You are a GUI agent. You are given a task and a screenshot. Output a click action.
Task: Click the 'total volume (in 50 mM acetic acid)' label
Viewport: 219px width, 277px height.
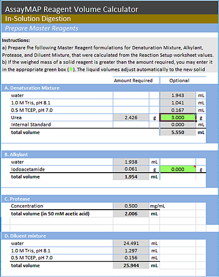[50, 214]
